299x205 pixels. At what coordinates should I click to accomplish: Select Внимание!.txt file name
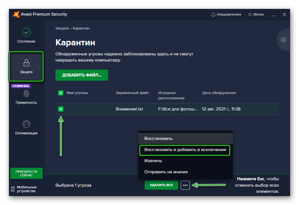coord(129,109)
